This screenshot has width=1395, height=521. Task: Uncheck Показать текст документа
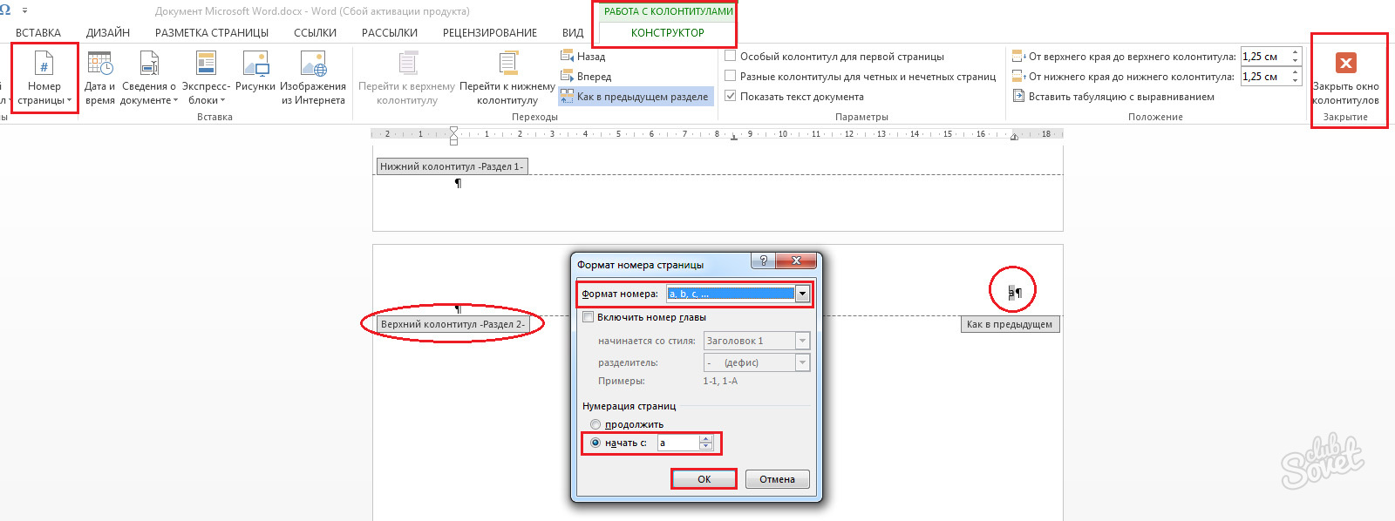point(794,97)
